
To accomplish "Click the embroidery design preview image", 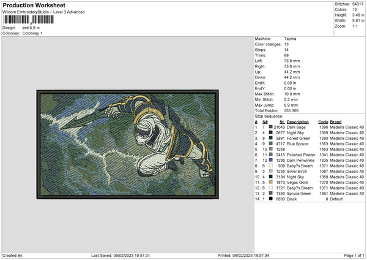I will 127,145.
